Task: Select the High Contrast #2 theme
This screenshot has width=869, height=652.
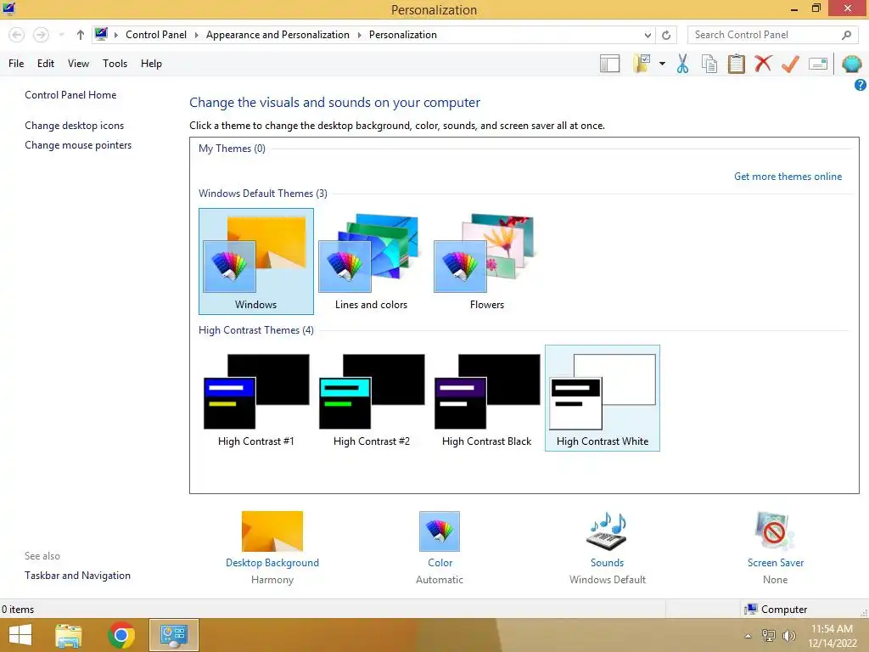Action: (x=372, y=398)
